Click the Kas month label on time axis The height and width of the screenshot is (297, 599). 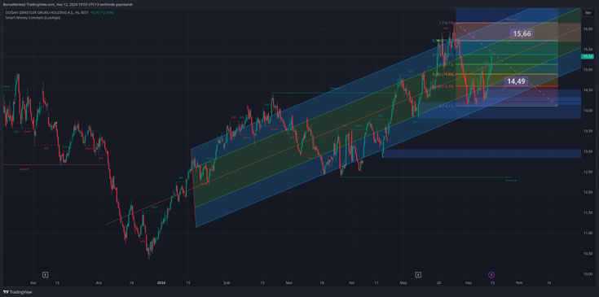click(x=33, y=283)
